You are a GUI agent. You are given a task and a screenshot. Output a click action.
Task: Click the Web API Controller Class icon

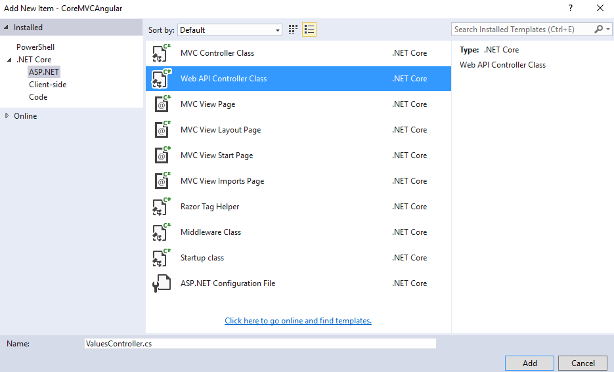point(162,79)
